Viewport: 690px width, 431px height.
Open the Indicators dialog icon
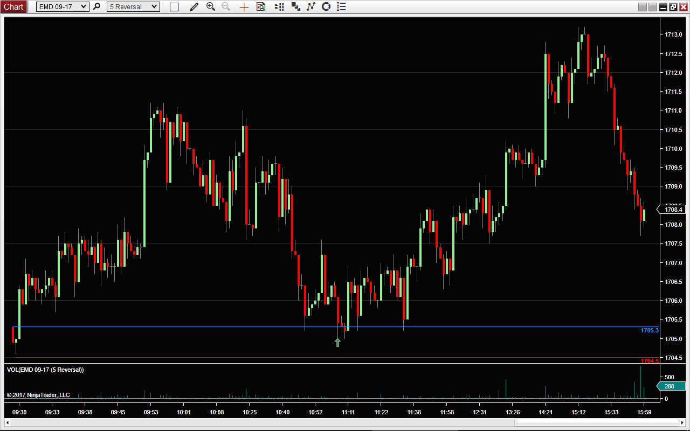tap(311, 6)
